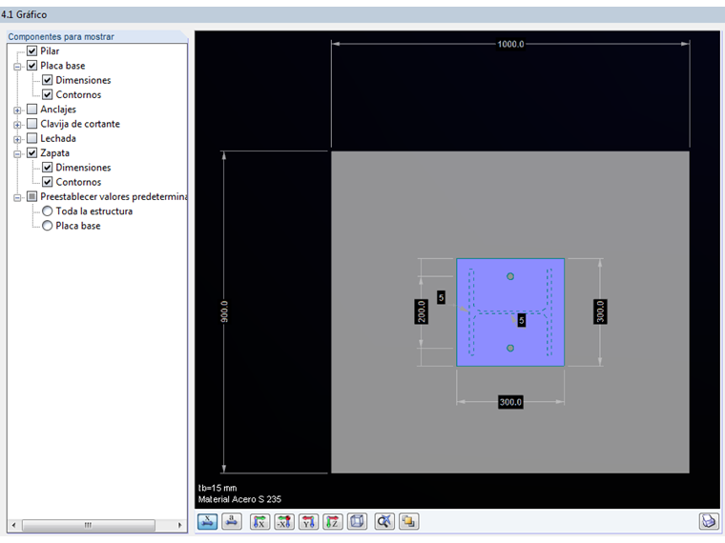Toggle Contornos under Zapata
The height and width of the screenshot is (543, 725).
point(47,182)
